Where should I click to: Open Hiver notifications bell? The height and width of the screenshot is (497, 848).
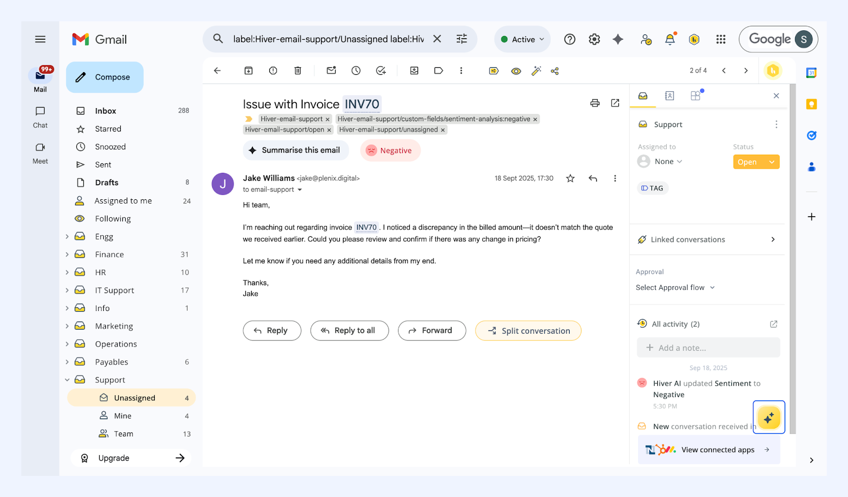670,39
